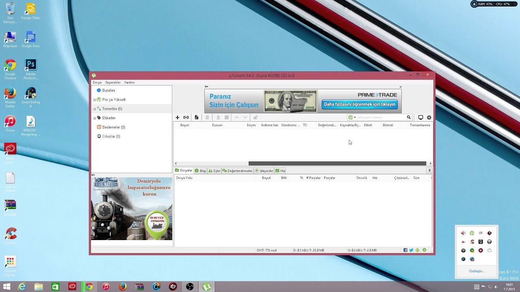
Task: Click the search magnifier icon
Action: (x=409, y=117)
